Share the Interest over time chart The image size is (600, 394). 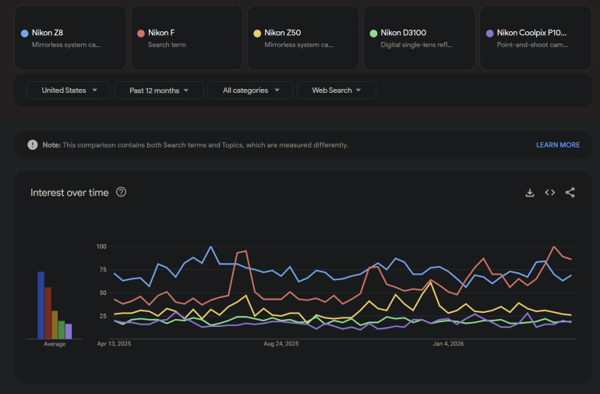point(570,193)
